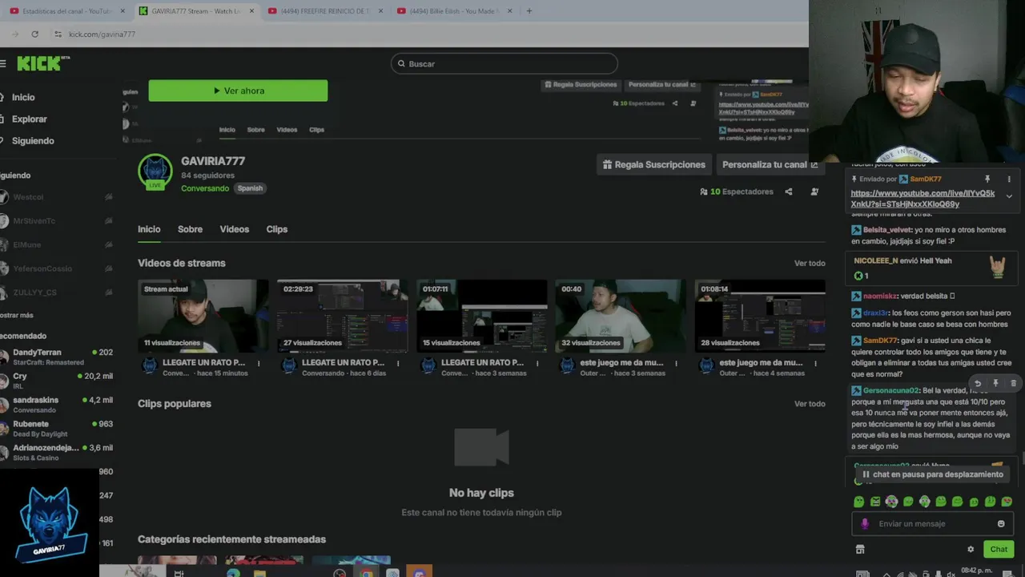1025x577 pixels.
Task: Click the GAVIRIA777 wolf avatar with LIVE badge
Action: [x=155, y=171]
